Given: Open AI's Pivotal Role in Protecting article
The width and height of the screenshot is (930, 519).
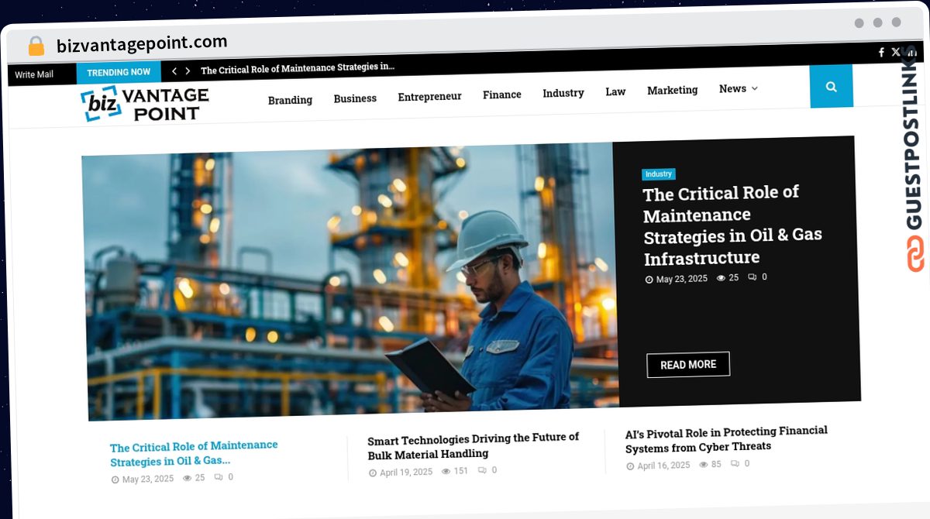Looking at the screenshot, I should pos(726,438).
